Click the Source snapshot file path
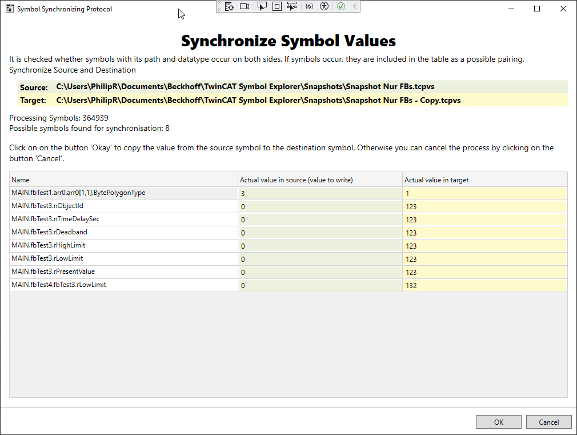The width and height of the screenshot is (577, 435). 245,86
